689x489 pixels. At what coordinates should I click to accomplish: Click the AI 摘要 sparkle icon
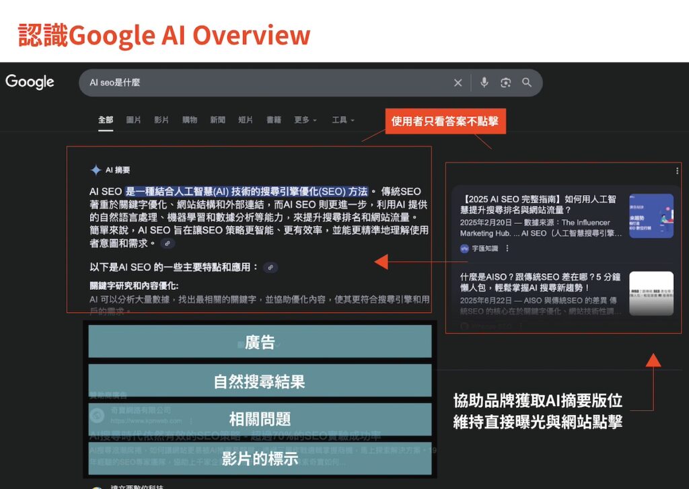[96, 170]
